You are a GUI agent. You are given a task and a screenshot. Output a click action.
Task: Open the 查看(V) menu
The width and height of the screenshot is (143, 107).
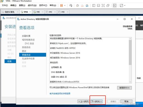point(22,5)
